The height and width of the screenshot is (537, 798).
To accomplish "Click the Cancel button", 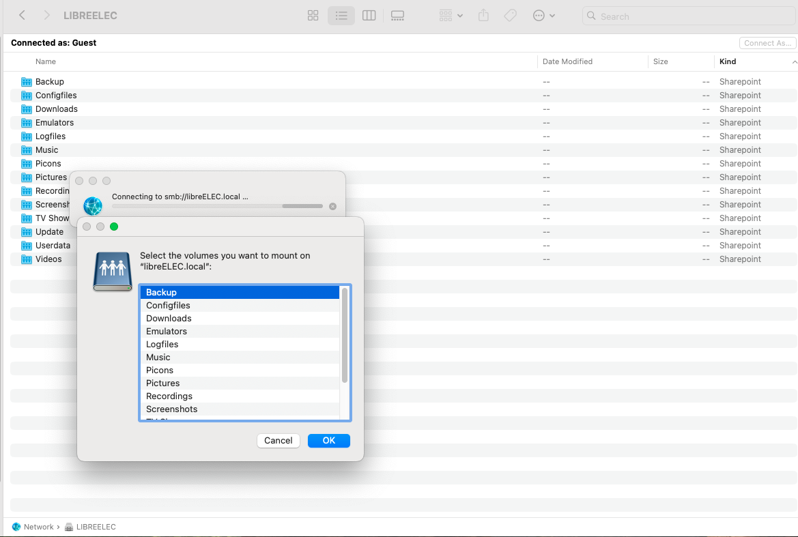I will 279,441.
